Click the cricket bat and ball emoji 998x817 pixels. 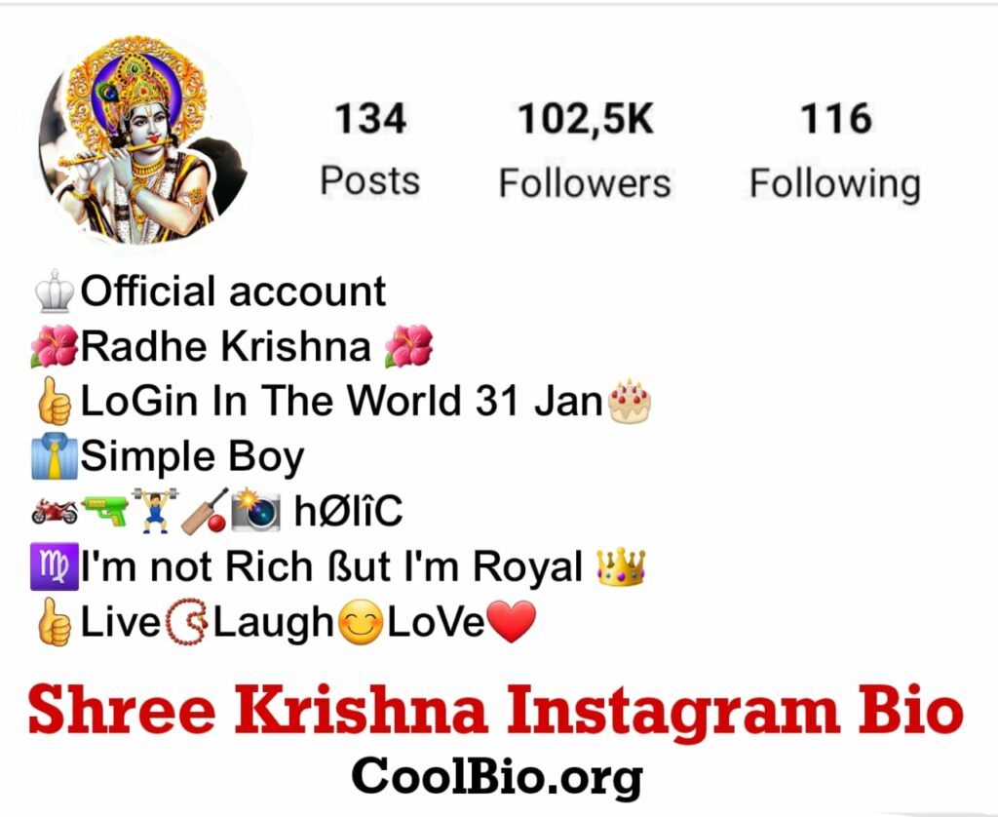pyautogui.click(x=205, y=511)
